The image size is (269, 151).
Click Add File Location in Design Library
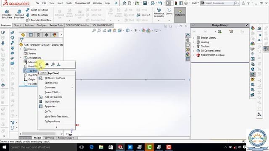tap(219, 31)
